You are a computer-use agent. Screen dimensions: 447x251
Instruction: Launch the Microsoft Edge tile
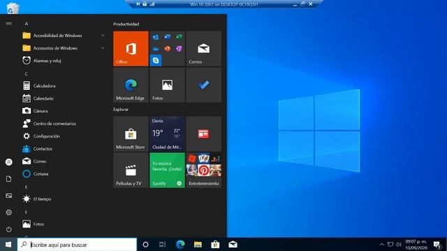pyautogui.click(x=131, y=85)
